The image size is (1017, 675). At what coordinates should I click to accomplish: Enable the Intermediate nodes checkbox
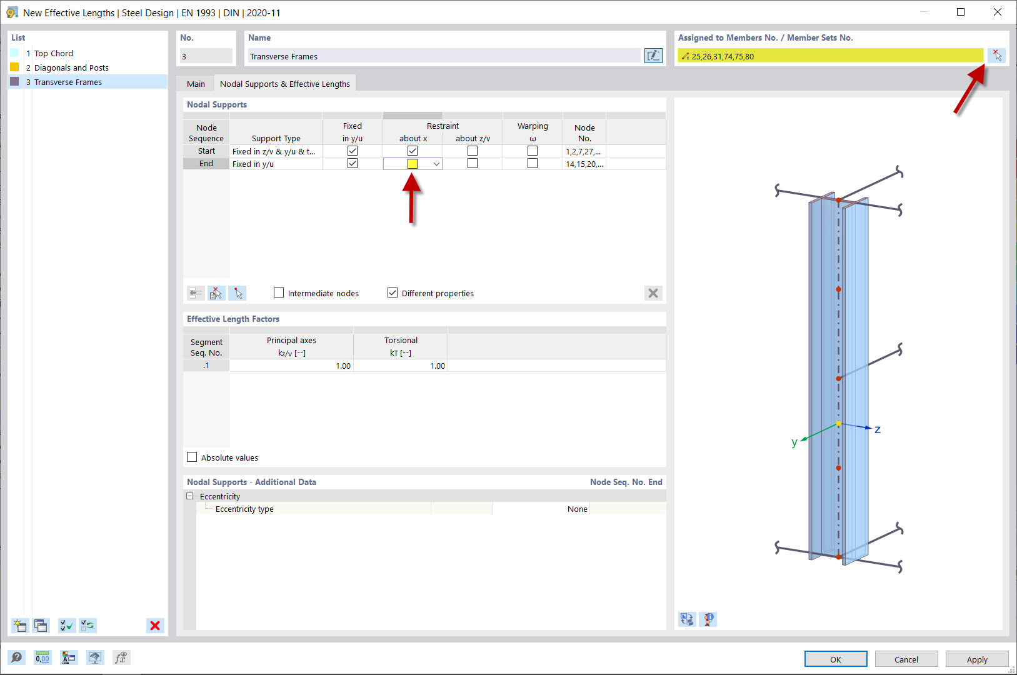coord(278,292)
